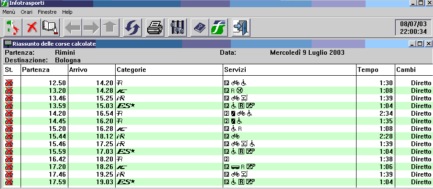Click the green FS logo toolbar icon
The image size is (433, 189).
point(218,28)
